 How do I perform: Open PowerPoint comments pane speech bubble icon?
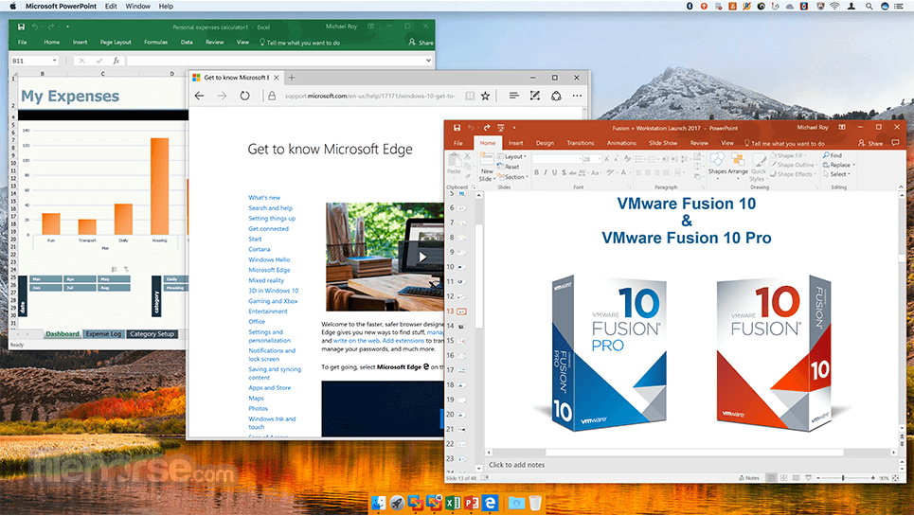coord(895,143)
